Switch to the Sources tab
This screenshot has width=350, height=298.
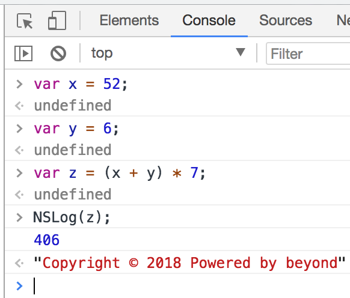click(286, 20)
